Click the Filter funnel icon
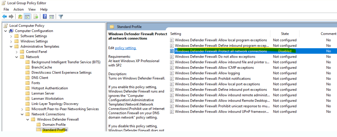This screenshot has height=137, width=337. [61, 16]
